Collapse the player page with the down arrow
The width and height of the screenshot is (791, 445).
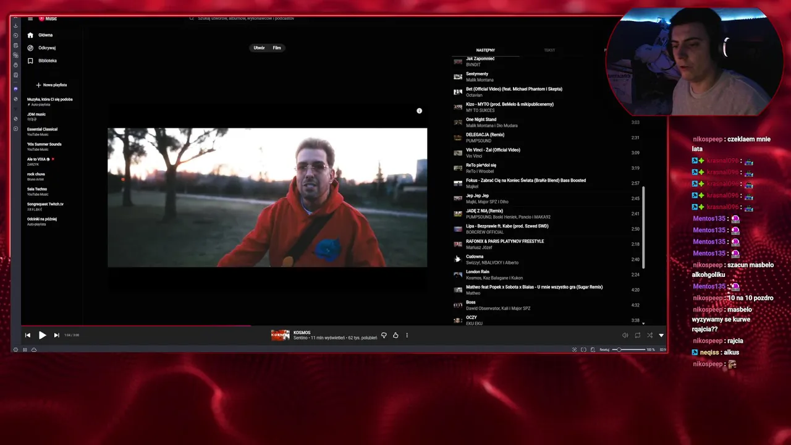(x=661, y=335)
